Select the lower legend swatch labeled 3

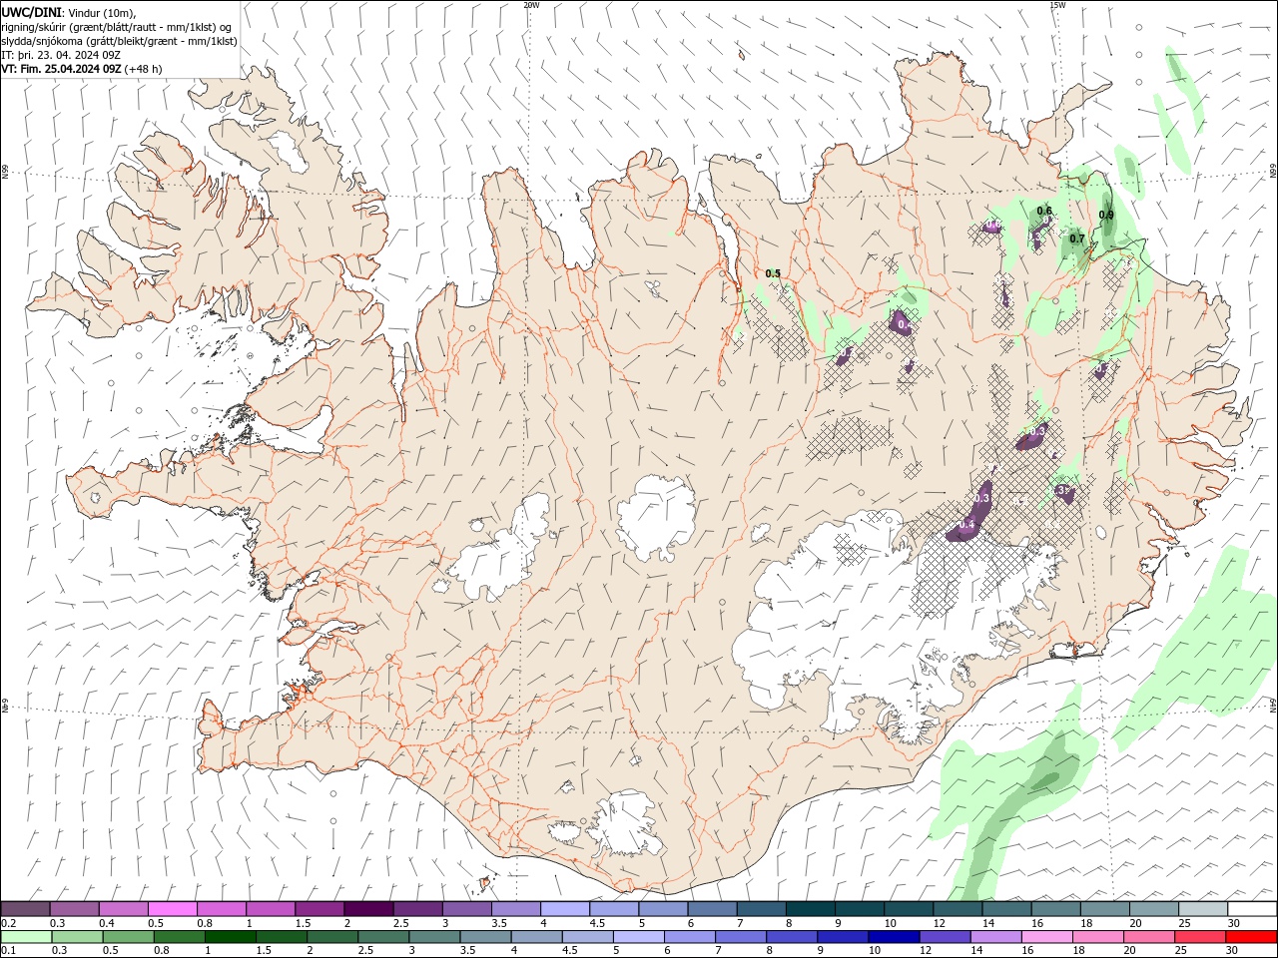(434, 937)
